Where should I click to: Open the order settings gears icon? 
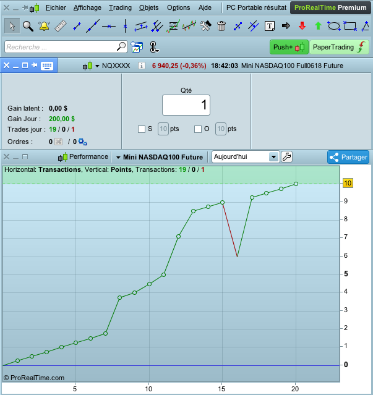(x=83, y=142)
